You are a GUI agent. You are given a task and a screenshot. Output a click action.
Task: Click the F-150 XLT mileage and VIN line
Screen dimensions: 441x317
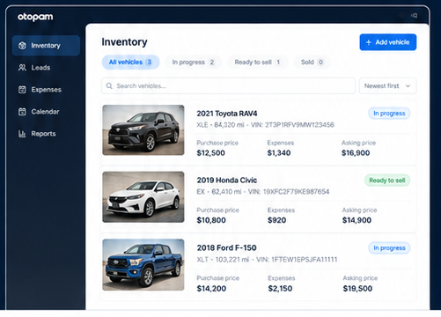pos(267,260)
